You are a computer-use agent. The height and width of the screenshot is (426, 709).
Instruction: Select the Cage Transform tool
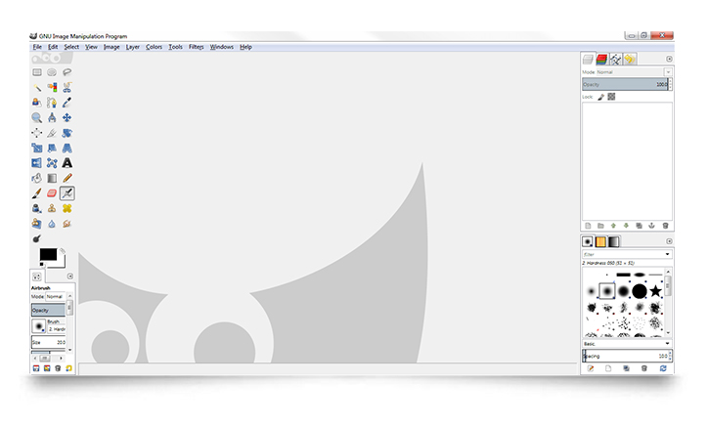[x=52, y=163]
